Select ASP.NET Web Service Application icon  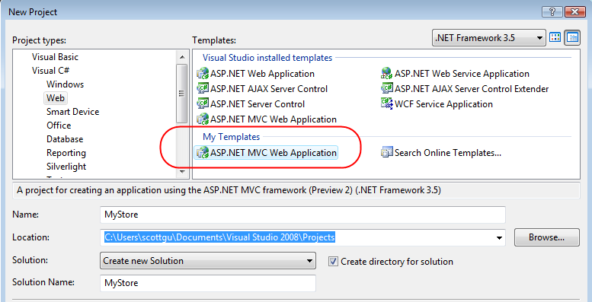coord(387,73)
